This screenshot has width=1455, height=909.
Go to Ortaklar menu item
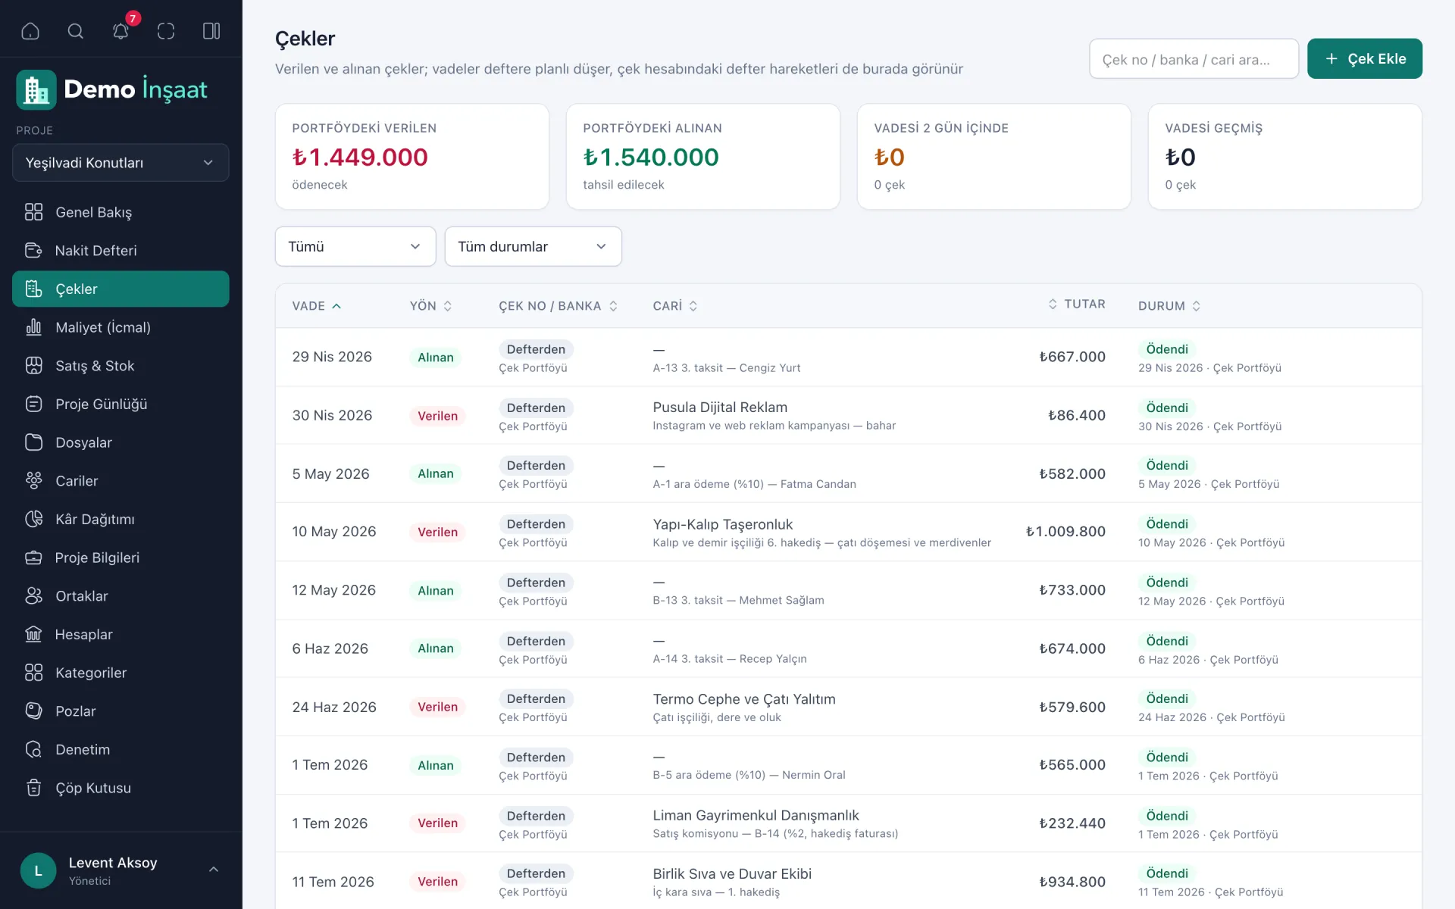coord(120,596)
